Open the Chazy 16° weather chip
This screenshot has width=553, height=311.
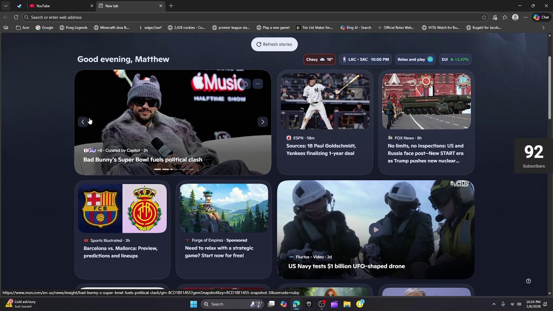coord(320,60)
